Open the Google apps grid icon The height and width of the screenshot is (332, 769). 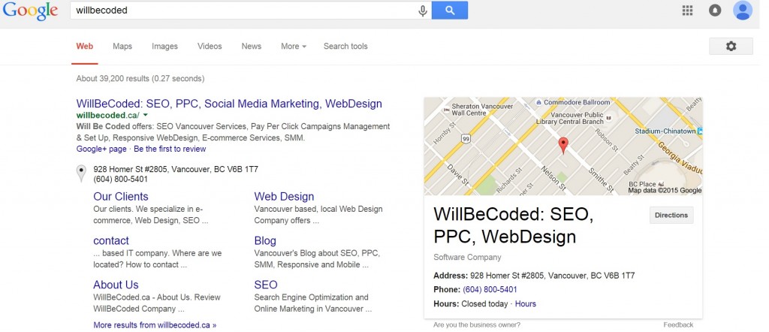(687, 11)
